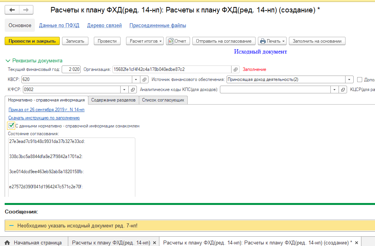375x246 pixels.
Task: Open the Список согласующих tab
Action: click(x=163, y=100)
